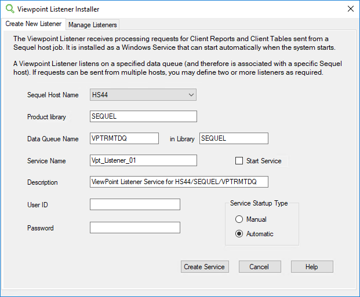Click the Viewpoint Listener Installer magnifier icon
Screen dimensions: 360x297
9,9
